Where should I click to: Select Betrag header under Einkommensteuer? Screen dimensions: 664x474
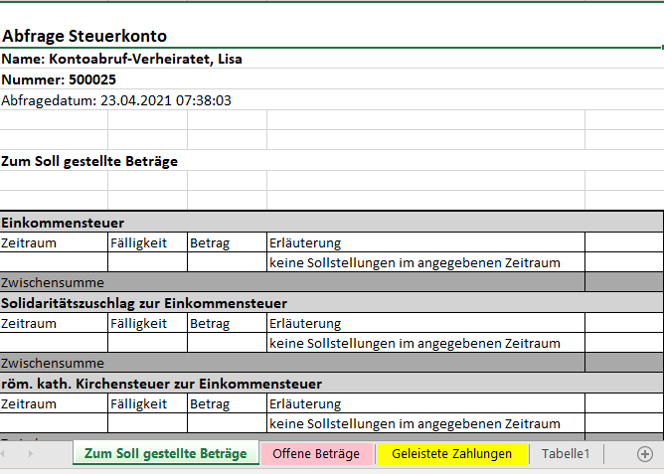click(x=227, y=242)
